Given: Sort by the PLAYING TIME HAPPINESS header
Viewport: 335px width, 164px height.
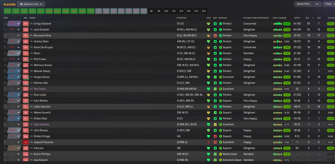Looking at the screenshot, I should [x=256, y=18].
